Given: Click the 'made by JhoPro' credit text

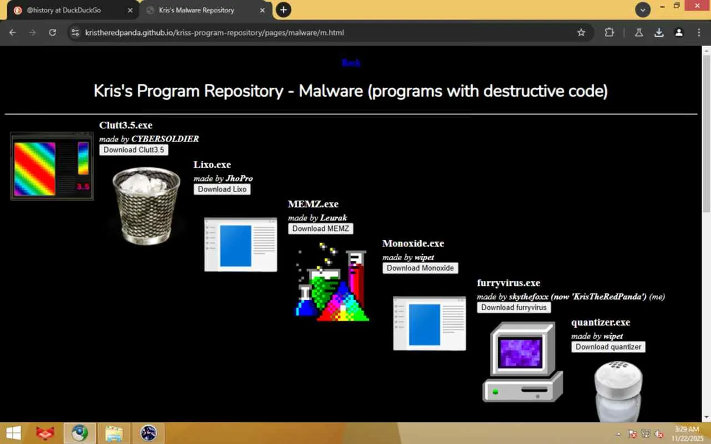Looking at the screenshot, I should coord(223,178).
